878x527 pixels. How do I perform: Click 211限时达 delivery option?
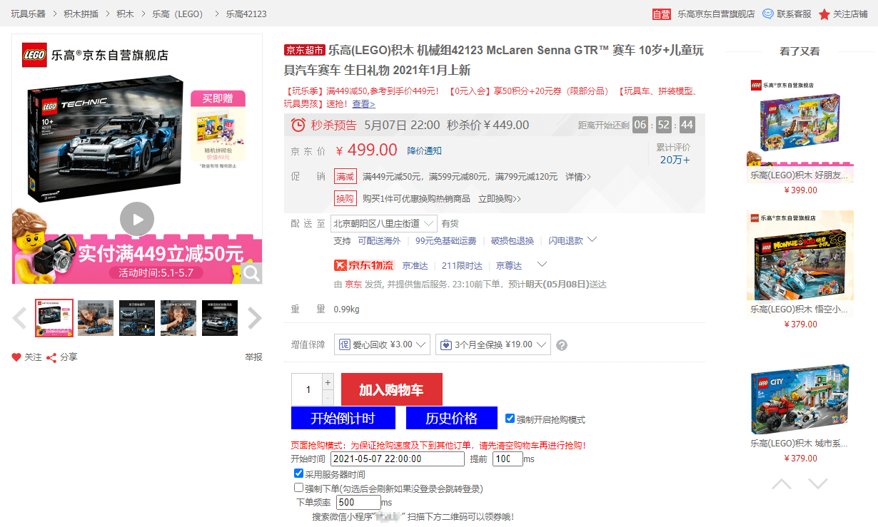pyautogui.click(x=462, y=265)
